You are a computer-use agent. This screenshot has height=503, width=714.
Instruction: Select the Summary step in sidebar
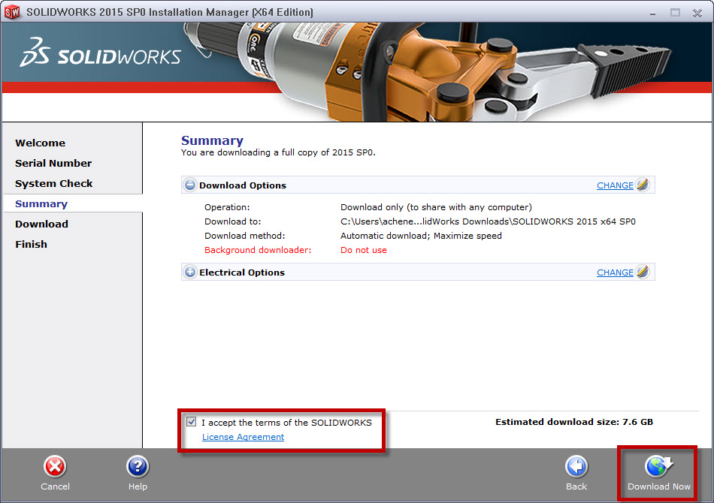pyautogui.click(x=41, y=203)
